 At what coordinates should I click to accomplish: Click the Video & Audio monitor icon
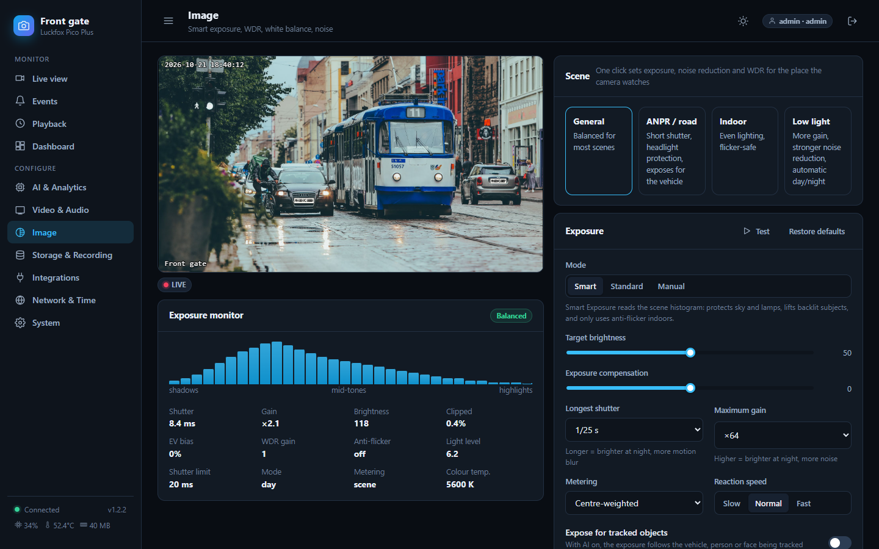[20, 210]
